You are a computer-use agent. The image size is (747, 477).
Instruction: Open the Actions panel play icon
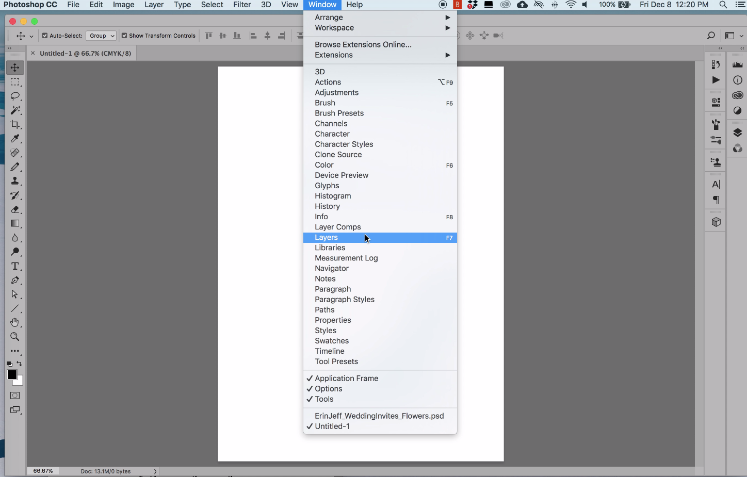(x=716, y=80)
